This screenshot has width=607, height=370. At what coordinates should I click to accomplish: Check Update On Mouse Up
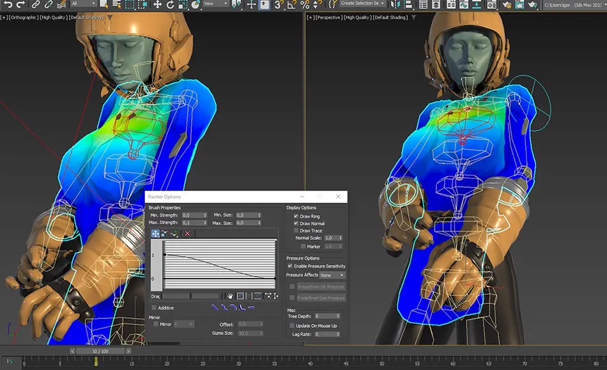[292, 325]
